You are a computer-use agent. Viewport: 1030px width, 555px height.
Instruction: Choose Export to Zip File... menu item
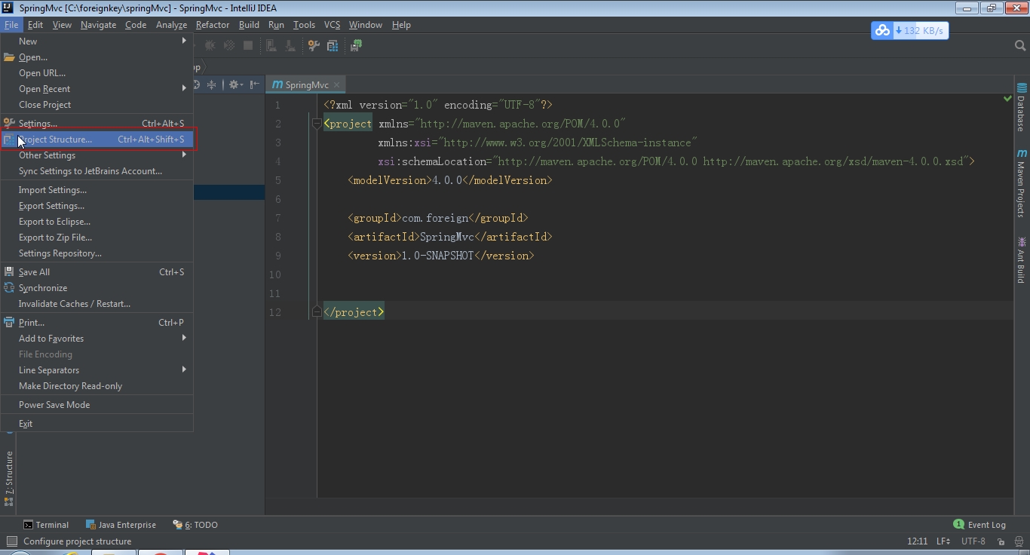[x=97, y=238]
